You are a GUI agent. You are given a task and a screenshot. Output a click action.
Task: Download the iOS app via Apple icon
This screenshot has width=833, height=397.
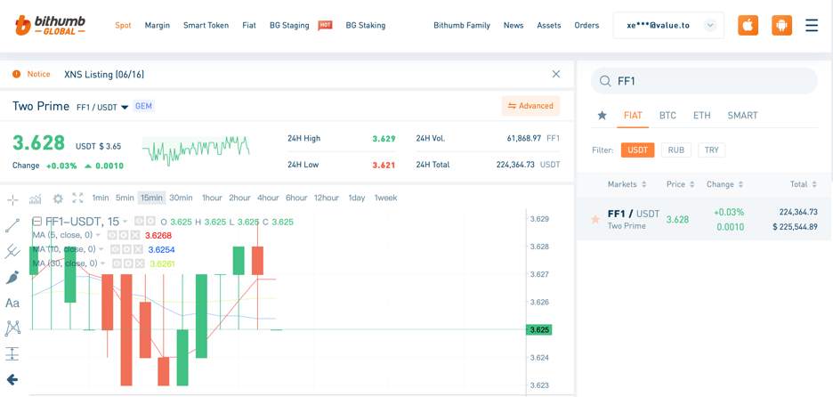coord(748,26)
